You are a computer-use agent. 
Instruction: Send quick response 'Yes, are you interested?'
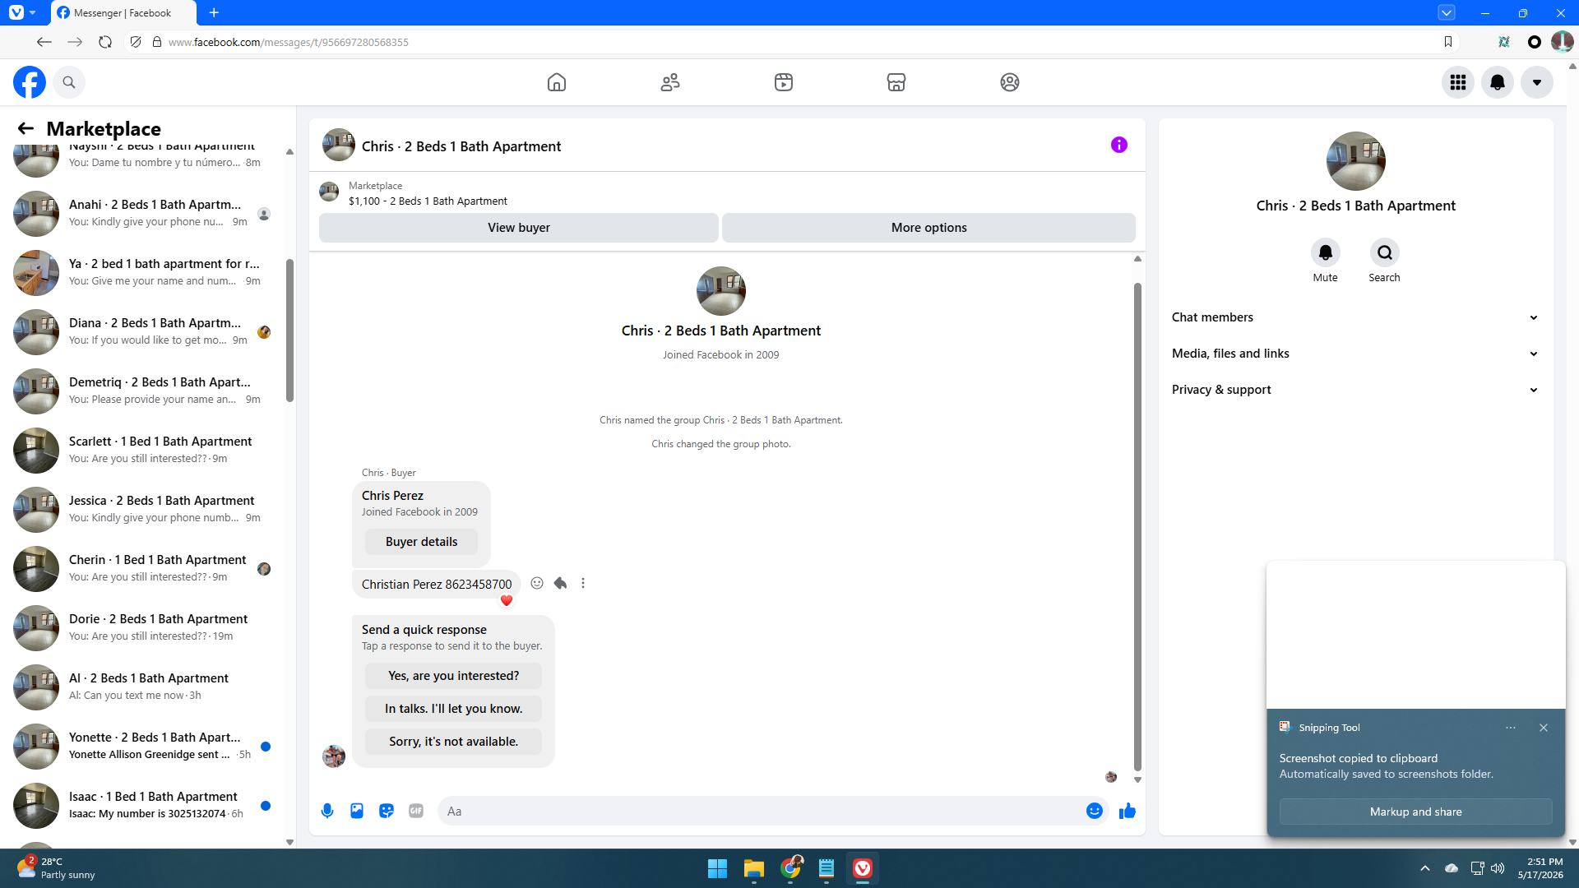[x=454, y=676]
